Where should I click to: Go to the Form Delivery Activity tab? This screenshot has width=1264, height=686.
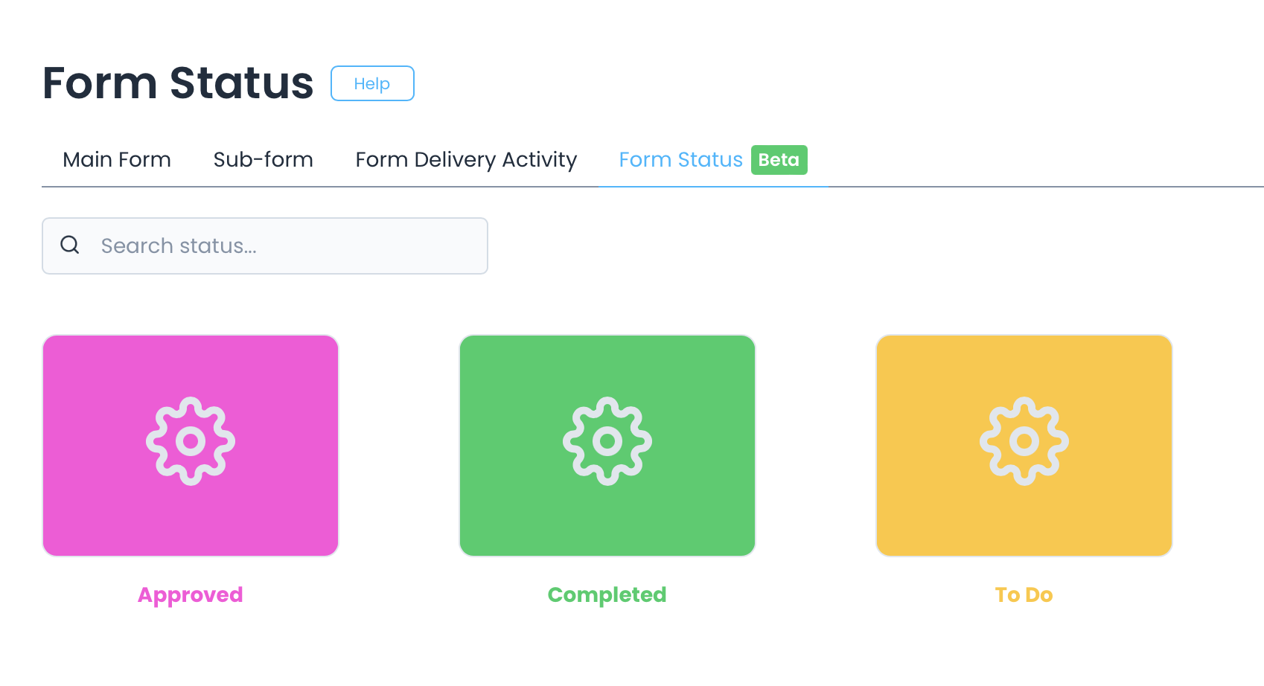click(x=466, y=160)
